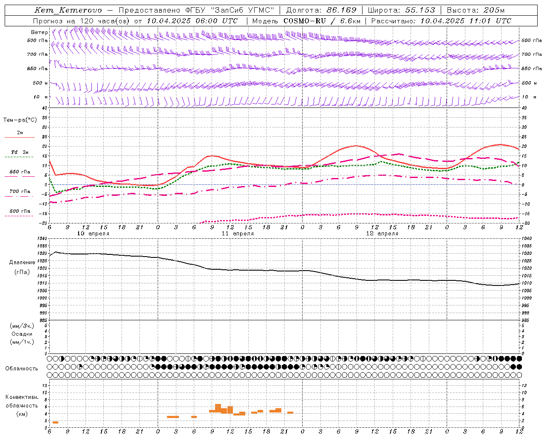Click the forecast start time '10.04.2025 06:00 UTC'
The height and width of the screenshot is (435, 544).
coord(192,21)
